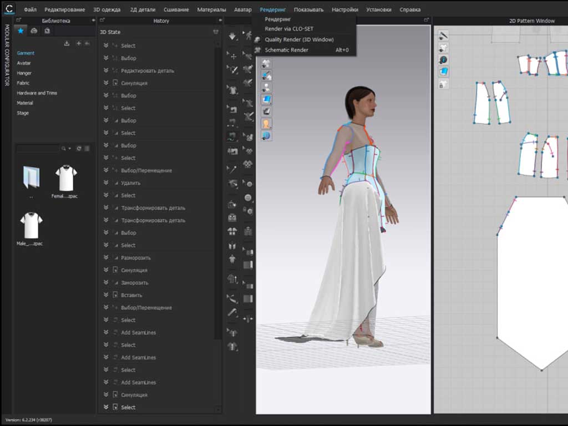568x426 pixels.
Task: Open the favorites star tab in Library
Action: pos(21,31)
